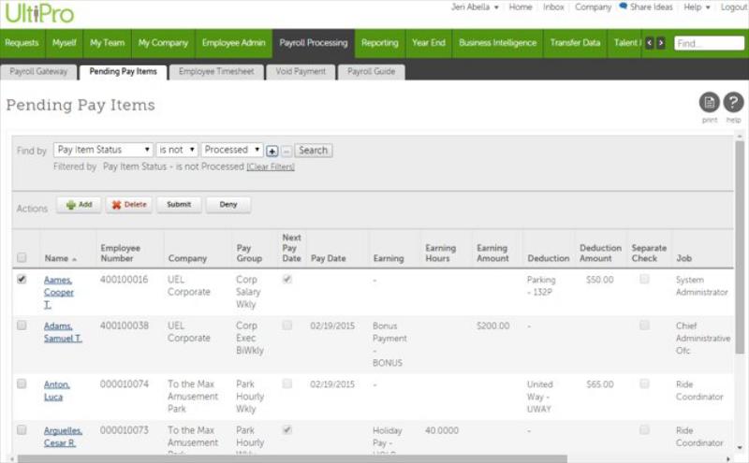Check the Arguelles, Cesar row checkbox
The height and width of the screenshot is (463, 749).
pos(22,430)
